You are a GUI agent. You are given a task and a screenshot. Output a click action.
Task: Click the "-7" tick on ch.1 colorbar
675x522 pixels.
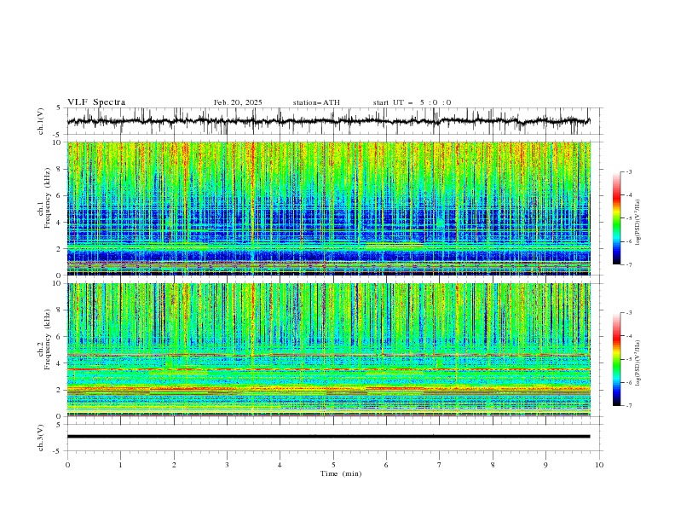pos(629,265)
